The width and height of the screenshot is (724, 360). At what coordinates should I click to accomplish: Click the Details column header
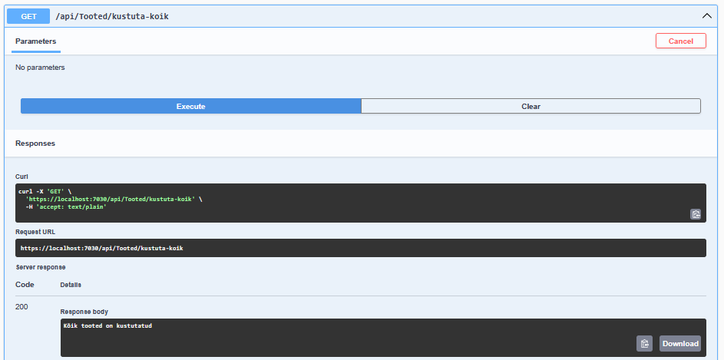[71, 285]
